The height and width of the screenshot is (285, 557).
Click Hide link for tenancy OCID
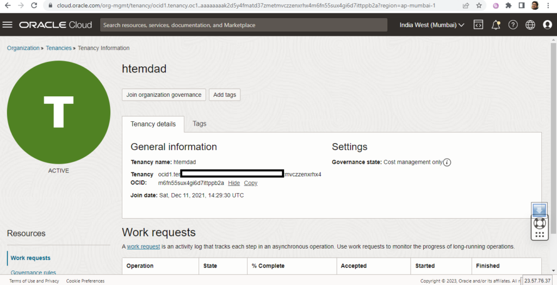click(234, 183)
